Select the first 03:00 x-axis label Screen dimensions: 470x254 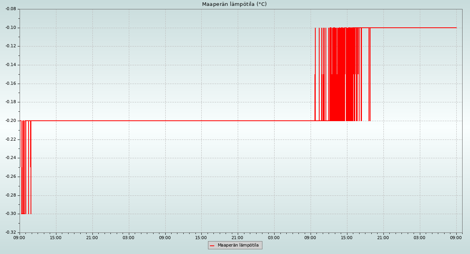128,238
